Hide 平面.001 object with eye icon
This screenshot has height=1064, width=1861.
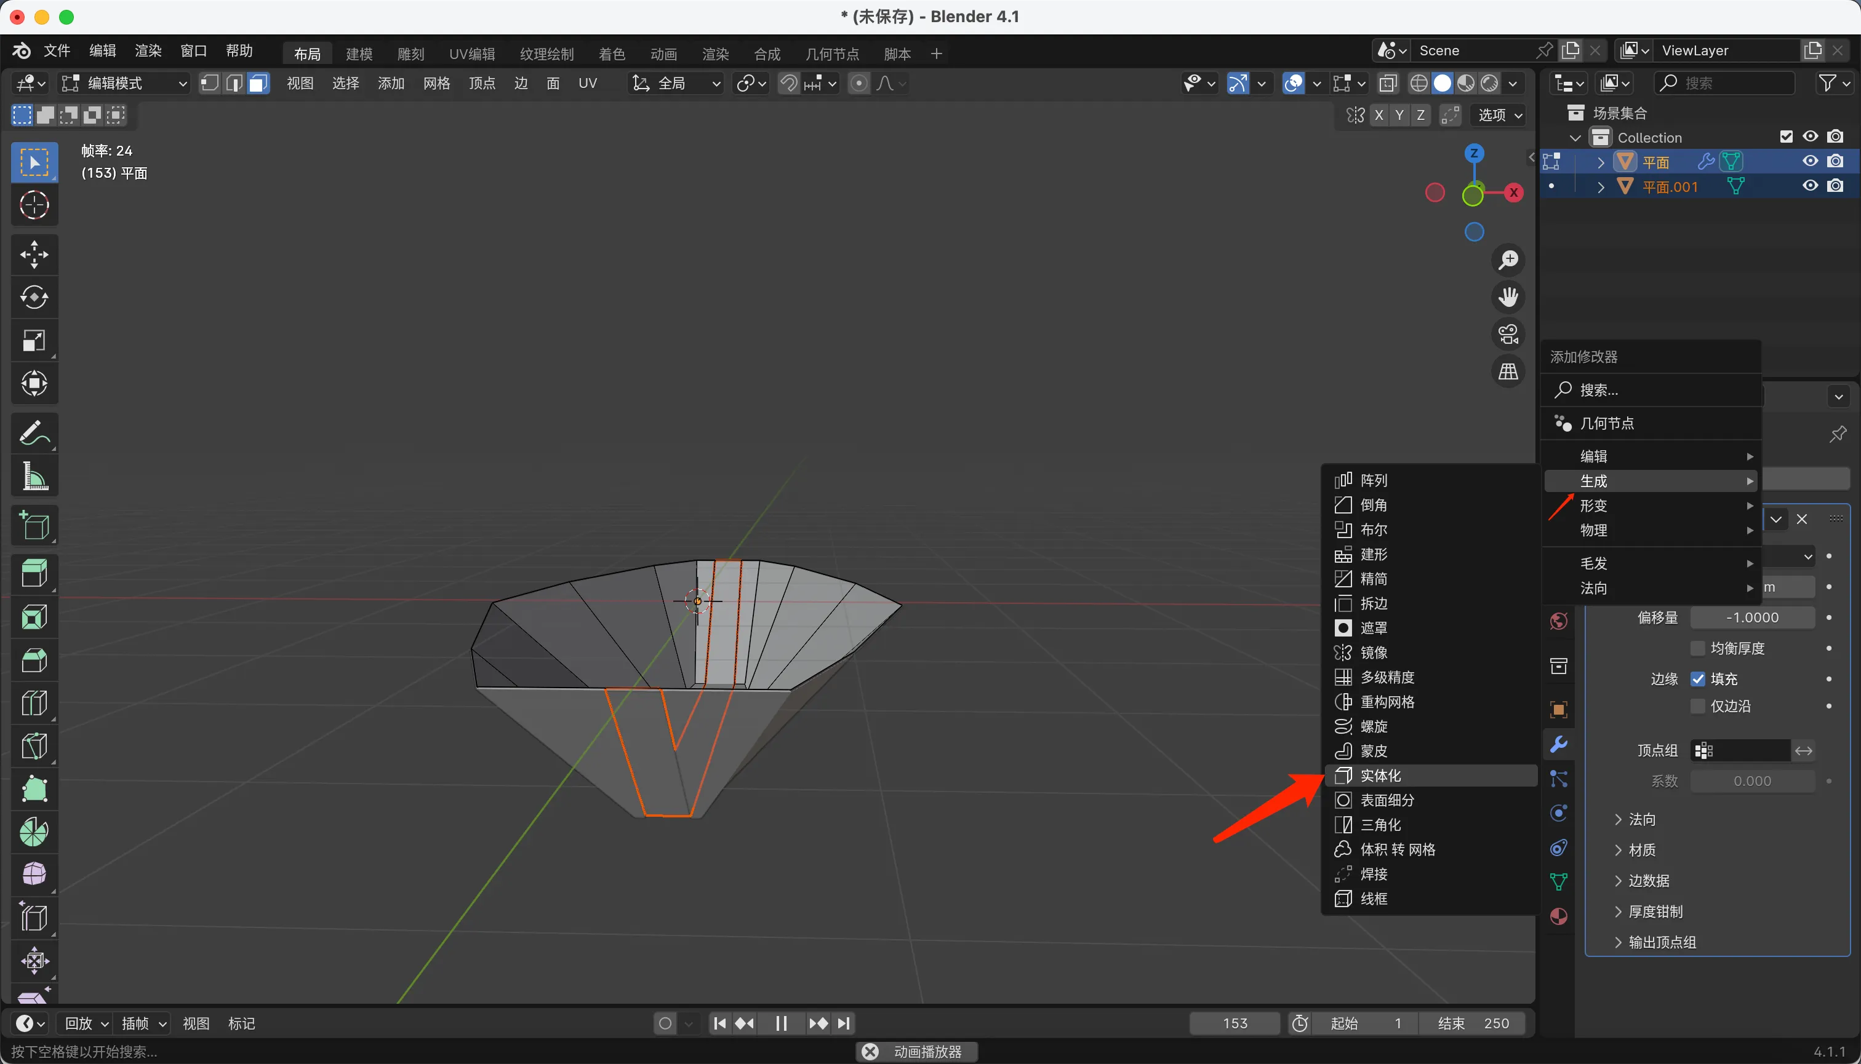[x=1810, y=186]
